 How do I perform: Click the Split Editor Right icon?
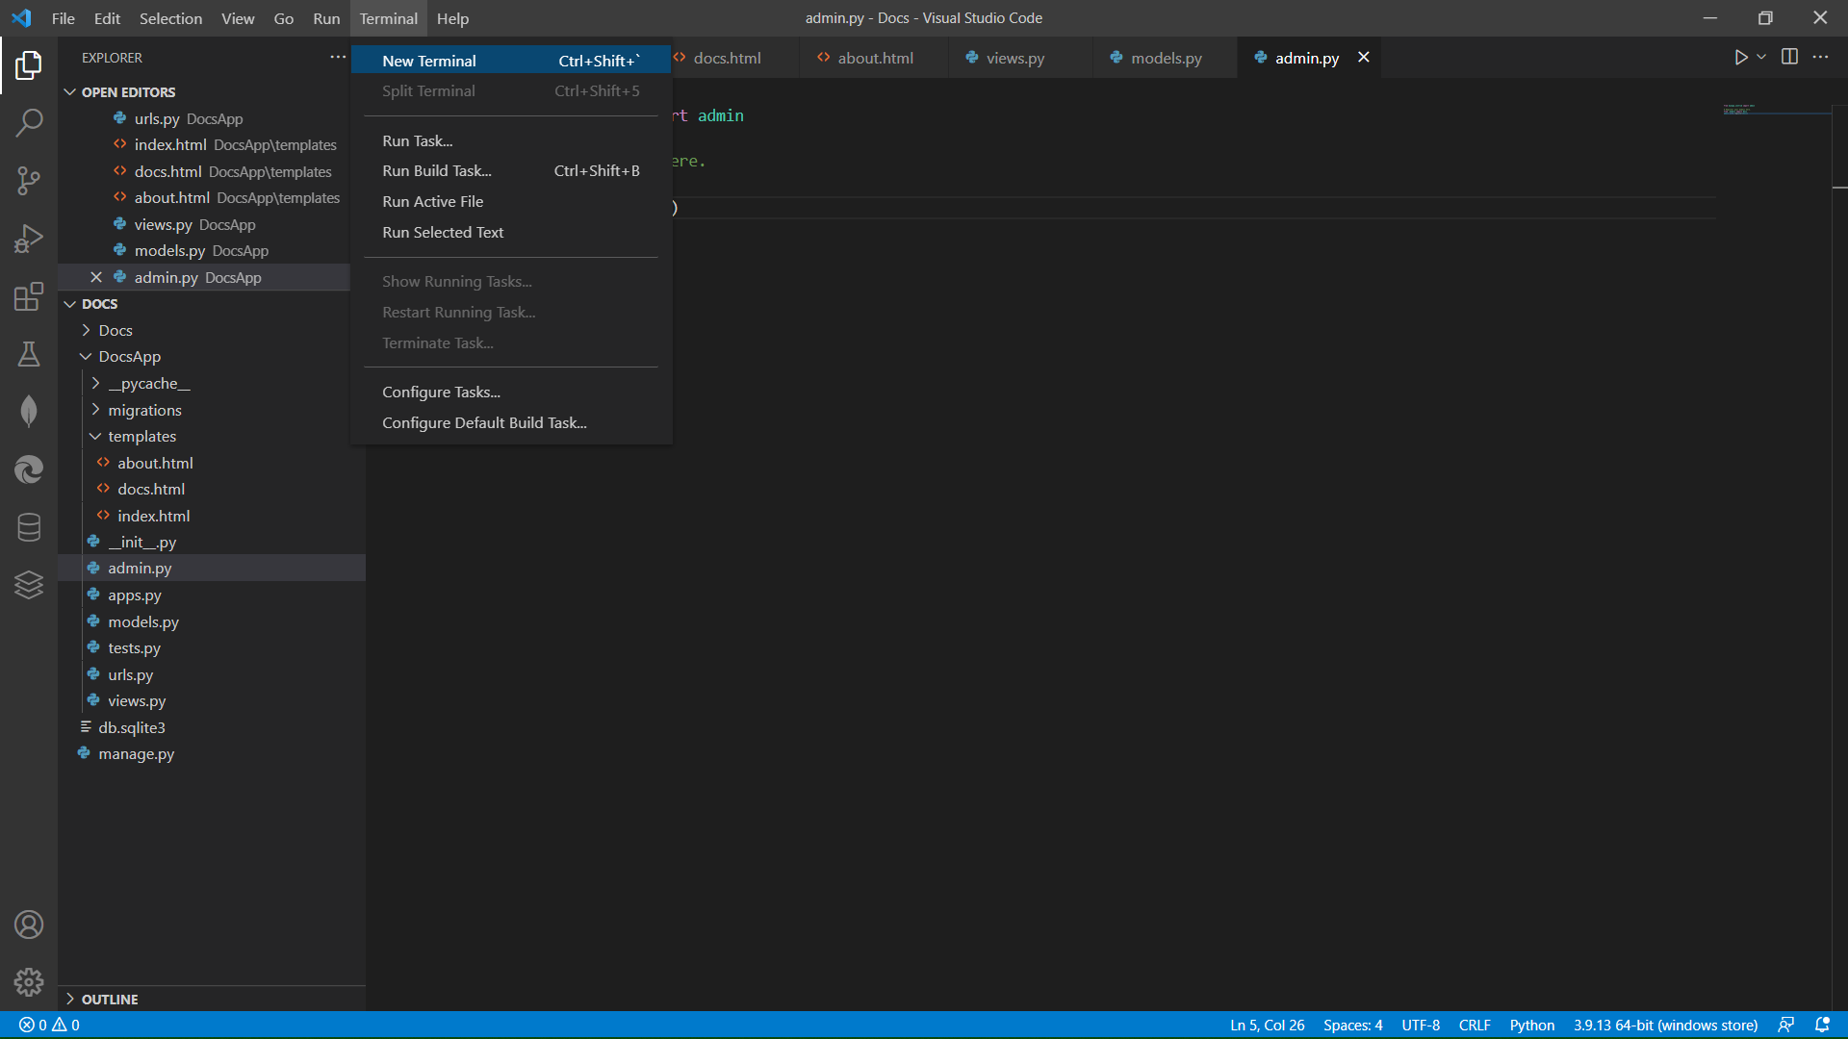(x=1789, y=57)
